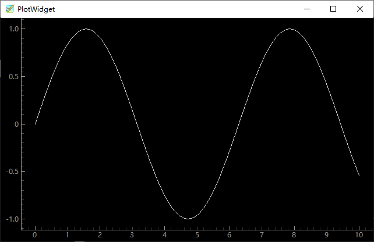
Task: Click the x-axis label 9
Action: click(x=327, y=235)
